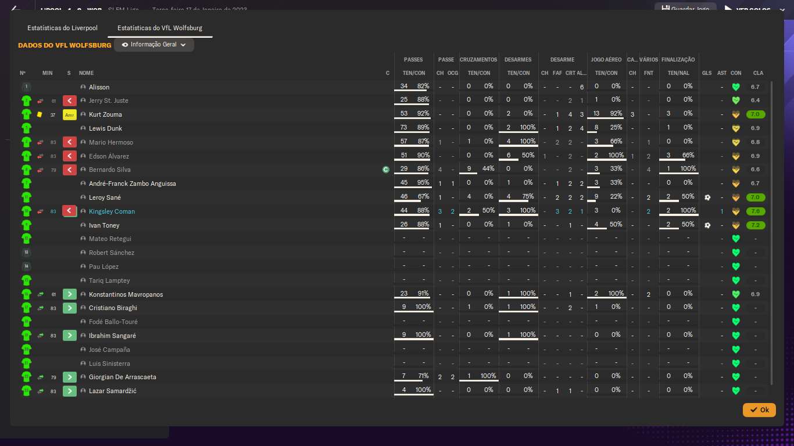Click the red substitution arrow for Bernardo Silva
Viewport: 794px width, 446px height.
click(x=70, y=170)
